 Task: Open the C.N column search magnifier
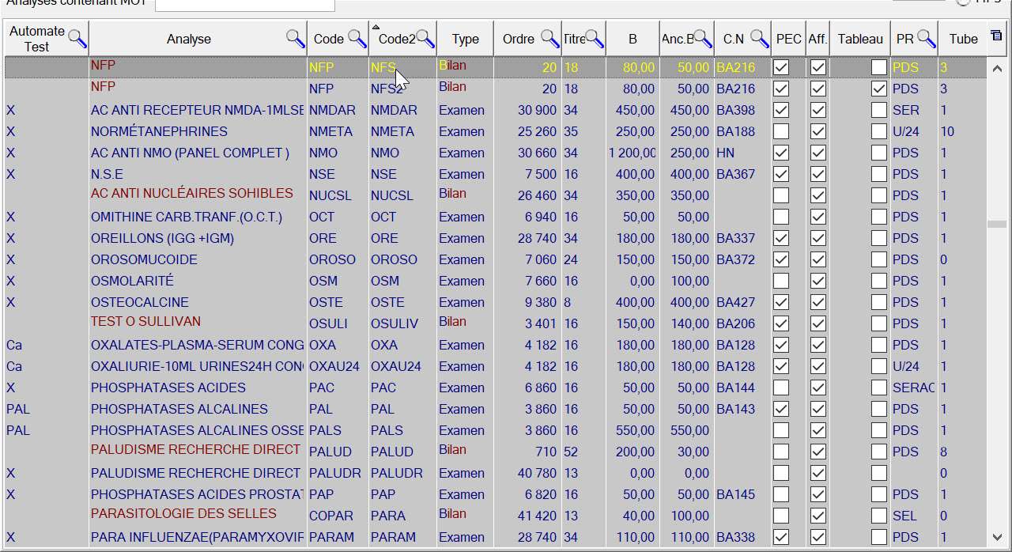(760, 38)
